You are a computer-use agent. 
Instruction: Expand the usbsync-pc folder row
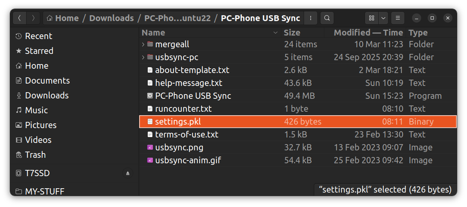[x=143, y=57]
